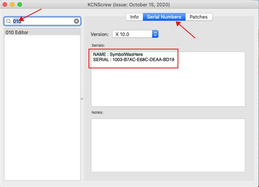Screen dimensions: 259x187
Task: Close the KCNScrew window with red button
Action: [5, 4]
